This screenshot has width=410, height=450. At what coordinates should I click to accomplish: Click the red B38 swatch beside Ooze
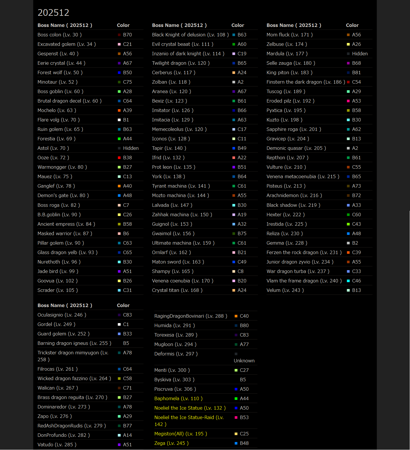pos(119,158)
